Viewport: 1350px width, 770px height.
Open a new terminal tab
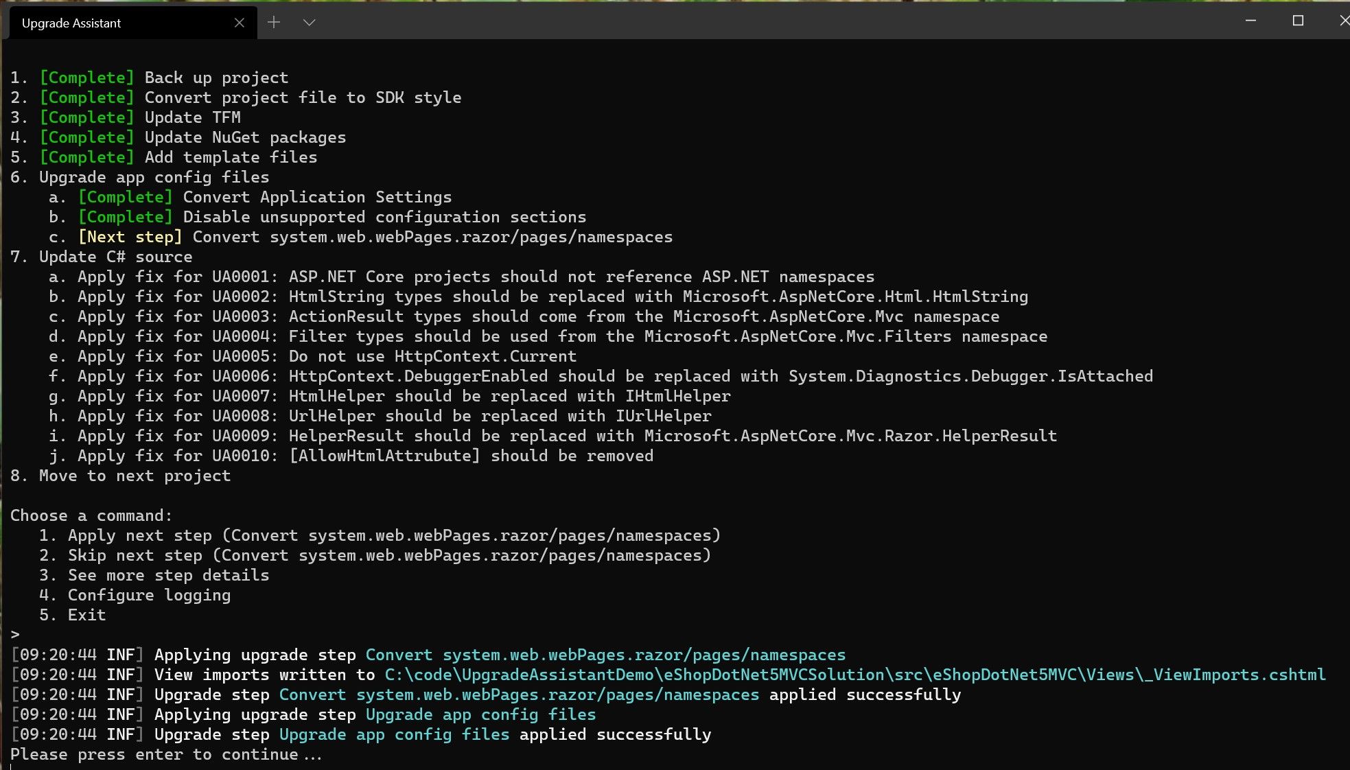pos(273,22)
